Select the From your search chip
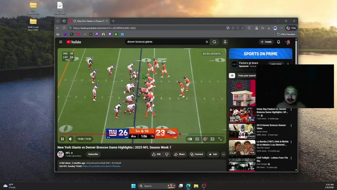 tap(247, 75)
